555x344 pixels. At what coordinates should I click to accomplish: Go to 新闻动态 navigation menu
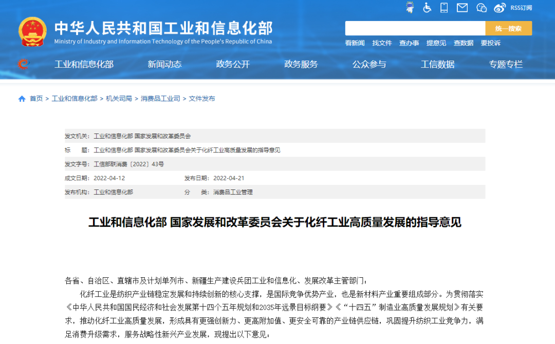164,64
